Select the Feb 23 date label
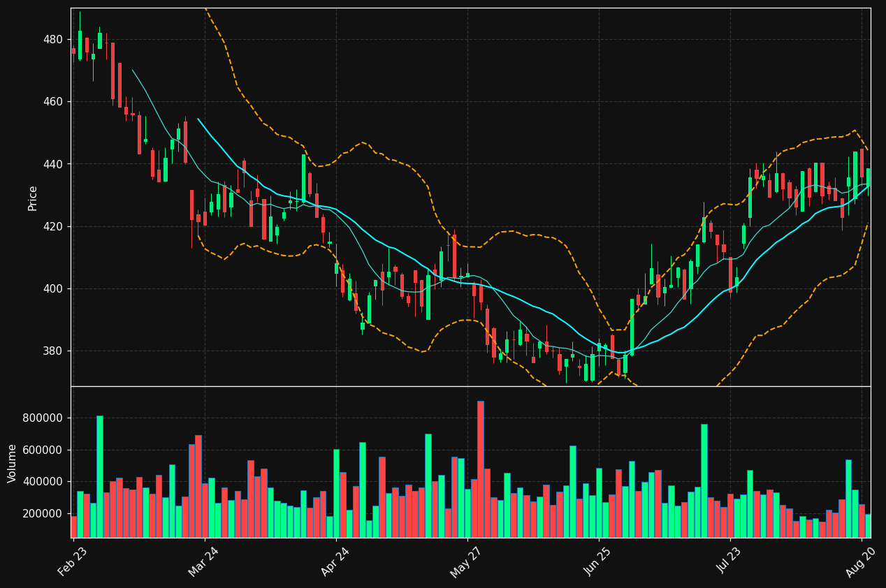886x588 pixels. point(72,561)
